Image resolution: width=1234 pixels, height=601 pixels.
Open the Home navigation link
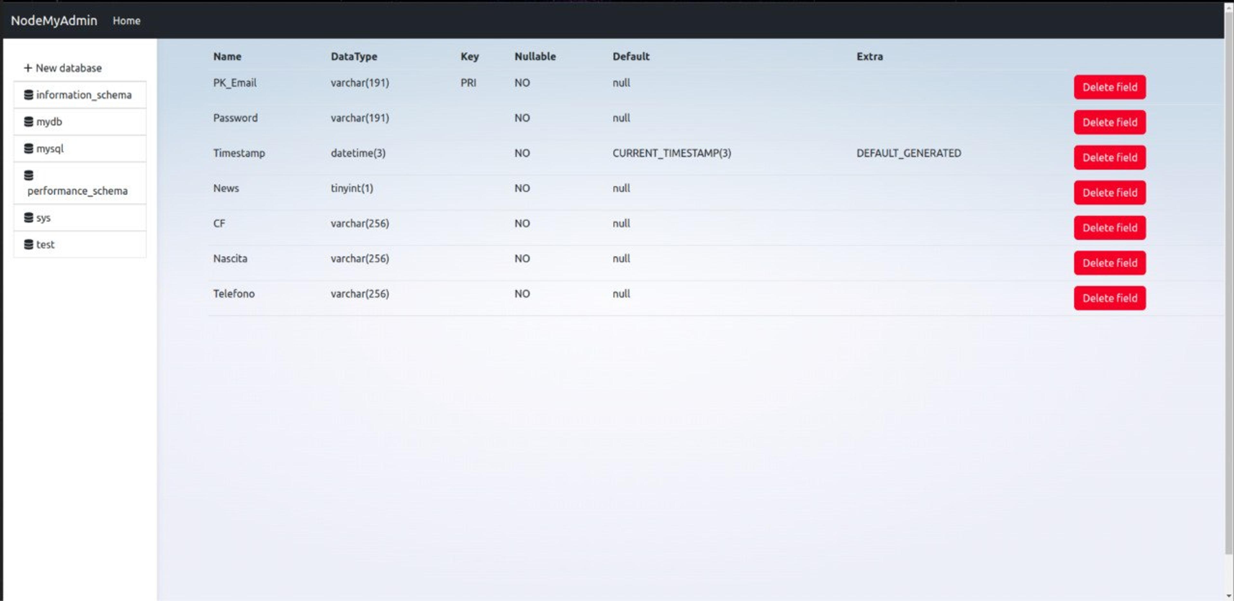pos(127,21)
